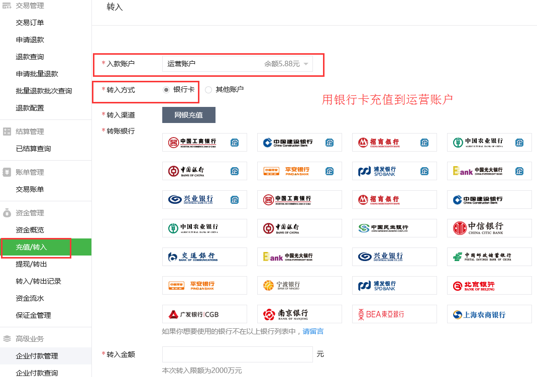Select the 其他账户 transfer method radio
The height and width of the screenshot is (377, 537).
click(208, 90)
